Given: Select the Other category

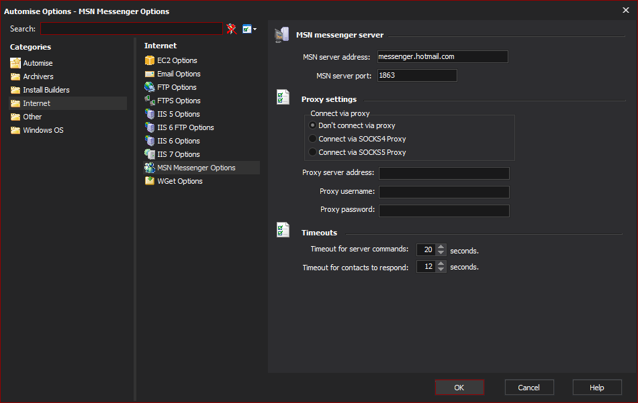Looking at the screenshot, I should click(32, 117).
